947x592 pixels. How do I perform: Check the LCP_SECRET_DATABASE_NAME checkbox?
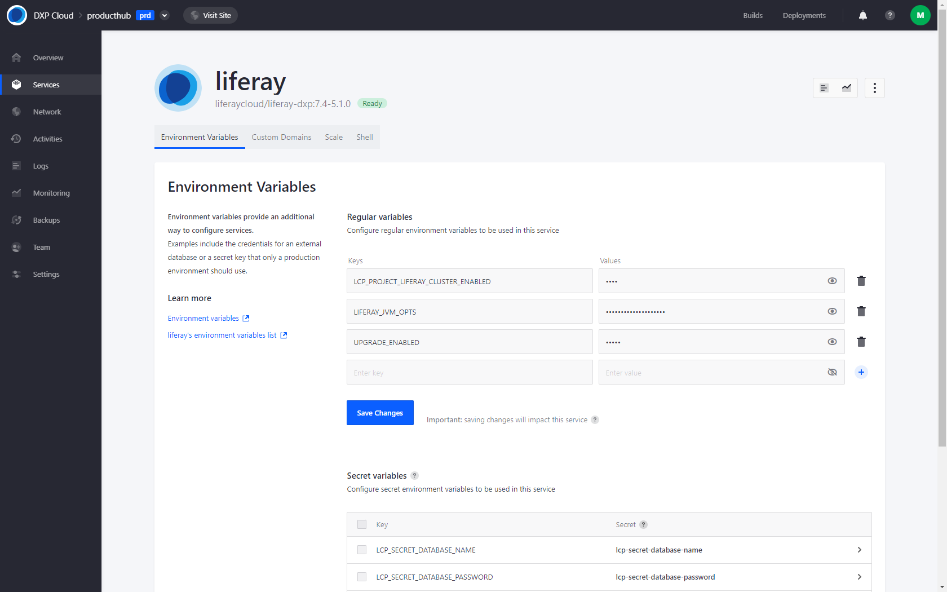[362, 550]
